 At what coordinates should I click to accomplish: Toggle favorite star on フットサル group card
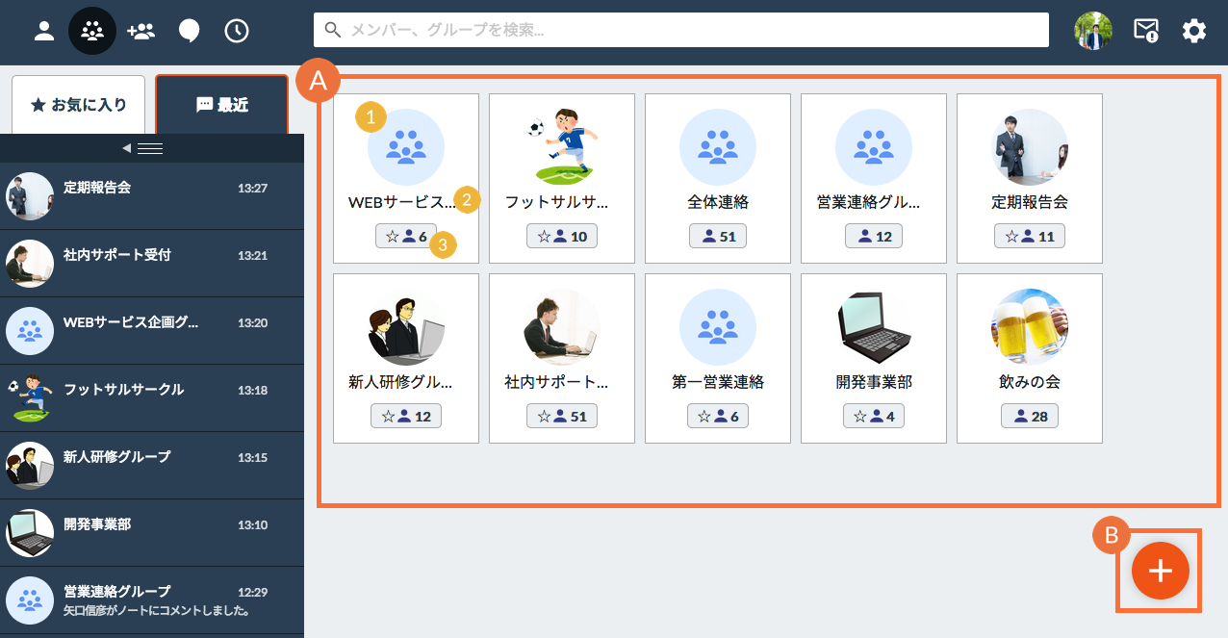pyautogui.click(x=544, y=237)
